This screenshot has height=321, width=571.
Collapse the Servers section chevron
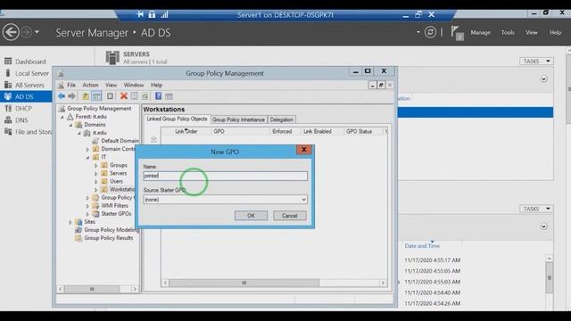[x=543, y=78]
